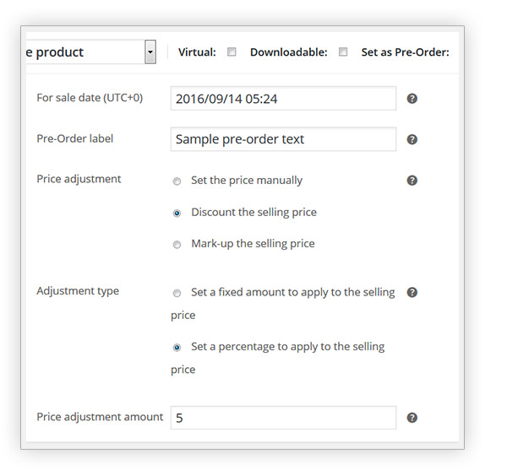Screen dimensions: 507x476
Task: Click the Virtual label text
Action: pyautogui.click(x=197, y=52)
